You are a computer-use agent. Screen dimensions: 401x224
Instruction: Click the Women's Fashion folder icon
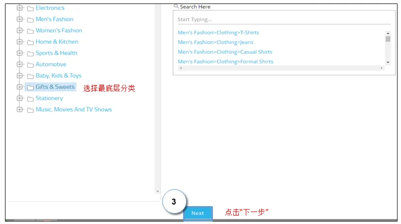[x=30, y=31]
